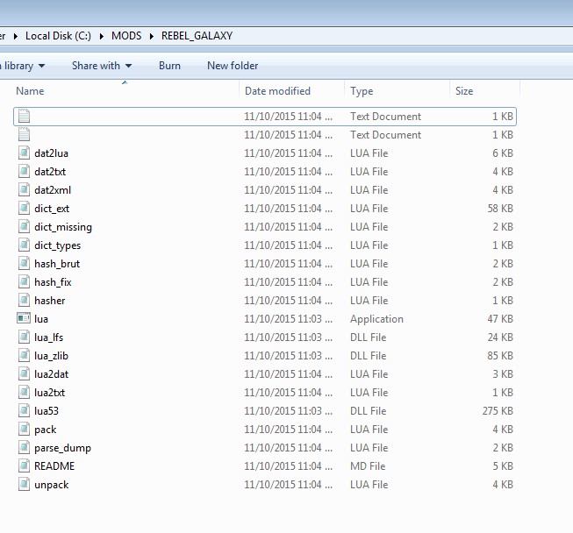Viewport: 573px width, 533px height.
Task: Sort files by Name column
Action: point(126,91)
